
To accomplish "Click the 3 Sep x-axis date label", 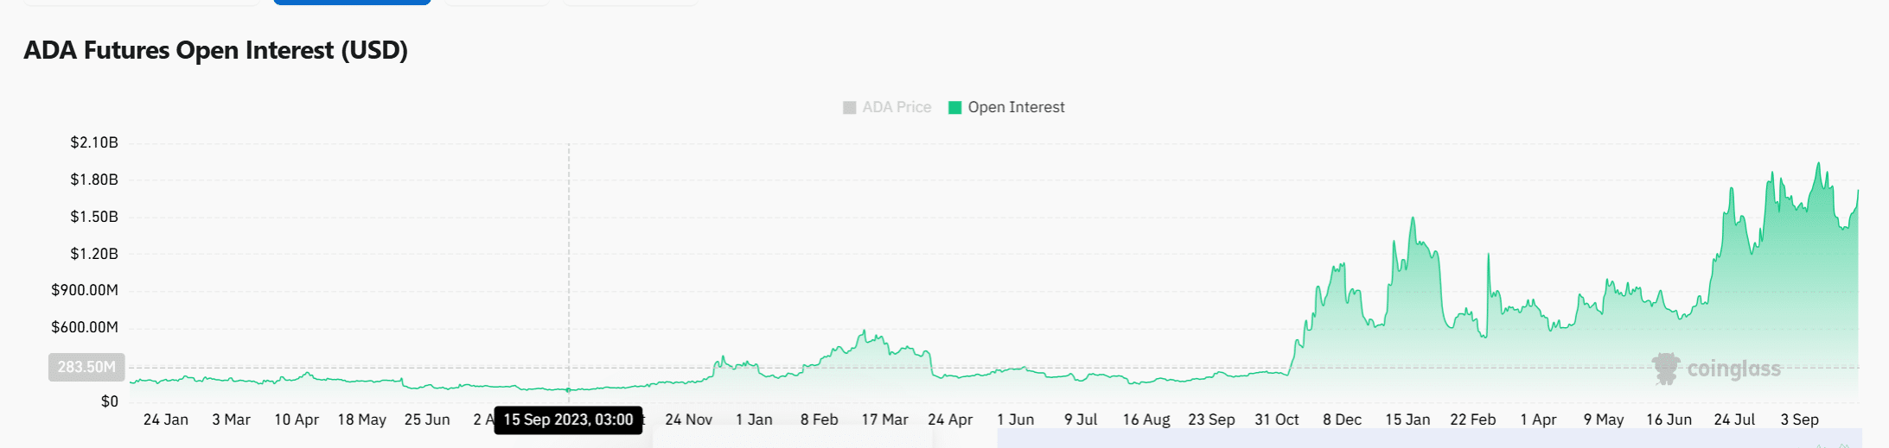I will pyautogui.click(x=1799, y=420).
